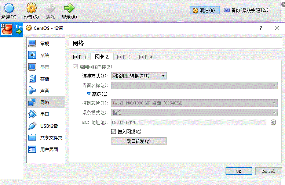
Task: Open the 共享文件夹 (Shared Folders) category
Action: pyautogui.click(x=45, y=138)
